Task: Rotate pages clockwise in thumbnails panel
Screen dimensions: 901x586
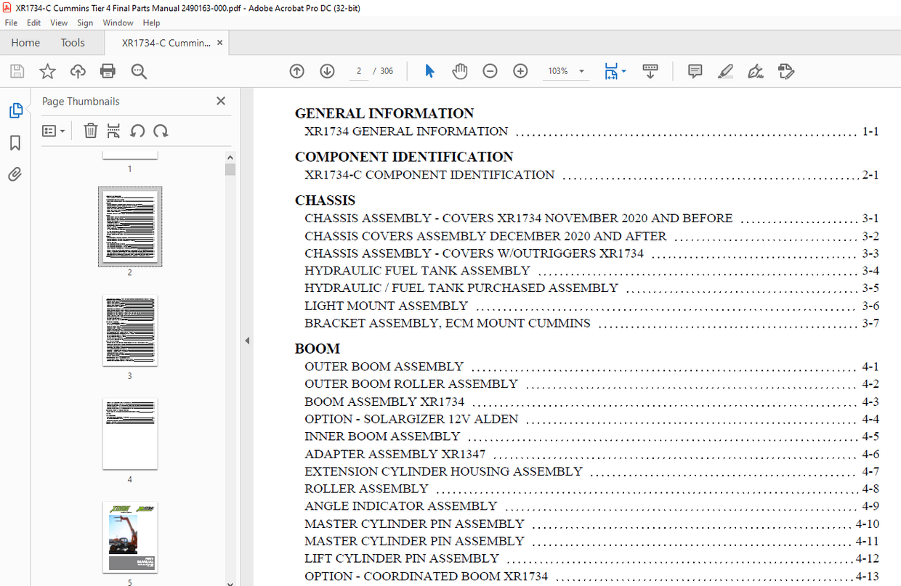Action: click(161, 131)
